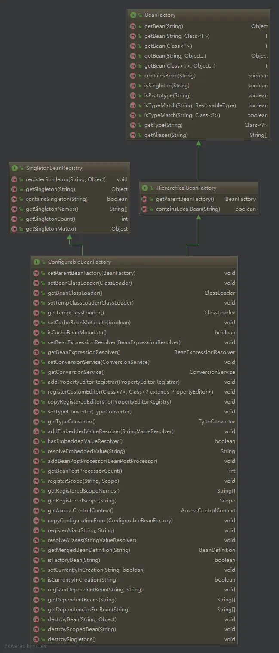Select isCacheBeanMetadata() method row
Image resolution: width=279 pixels, height=653 pixels.
click(x=134, y=333)
